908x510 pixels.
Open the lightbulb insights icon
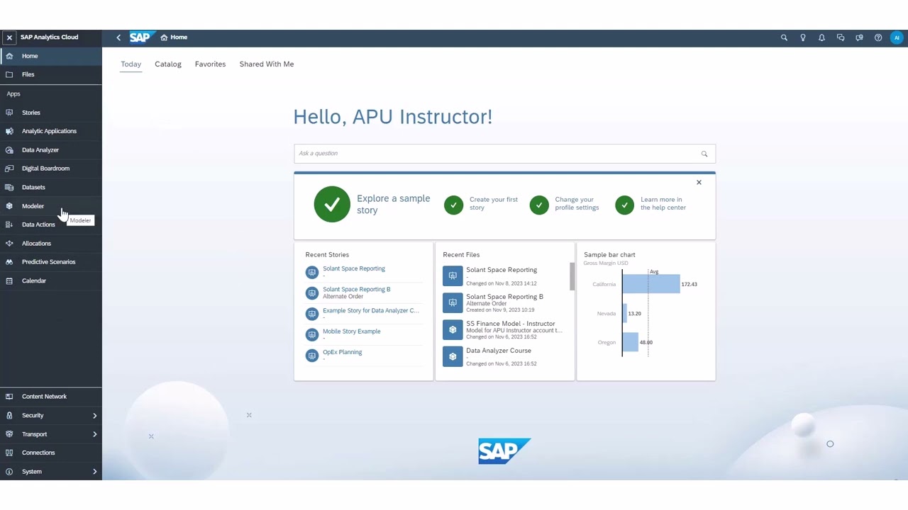click(803, 38)
